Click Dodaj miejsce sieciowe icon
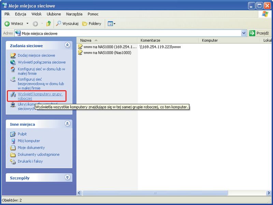 click(13, 55)
